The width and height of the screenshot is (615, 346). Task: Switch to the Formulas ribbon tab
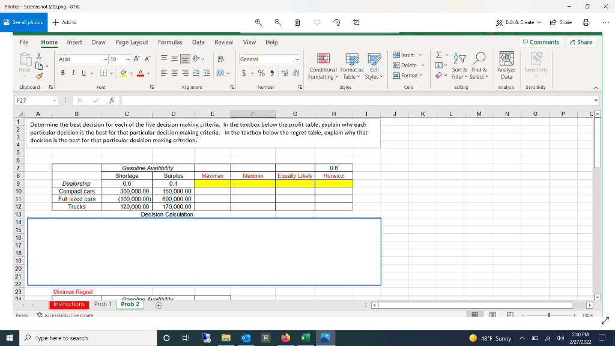(x=170, y=42)
